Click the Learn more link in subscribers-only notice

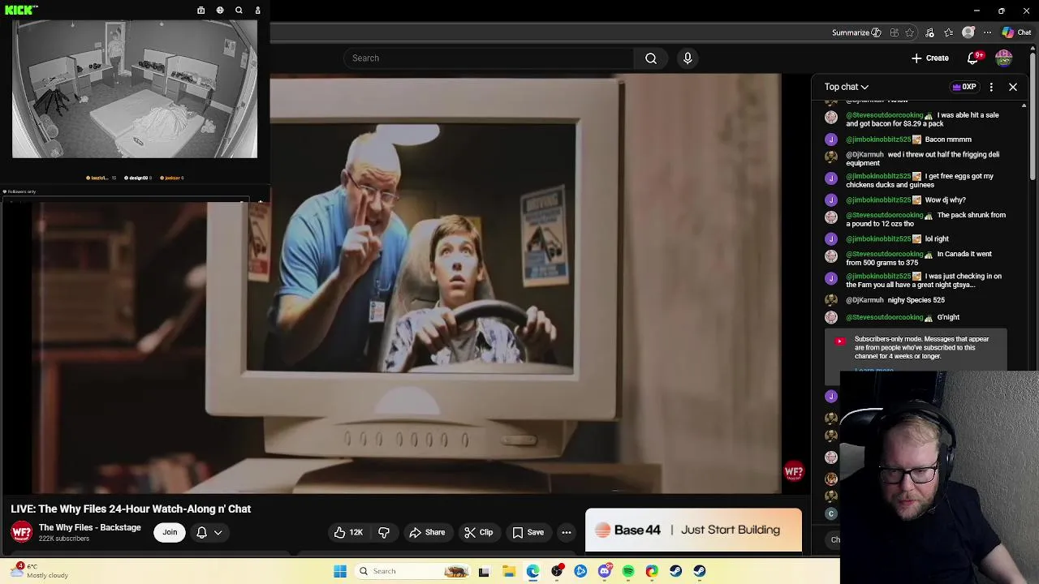pos(874,370)
